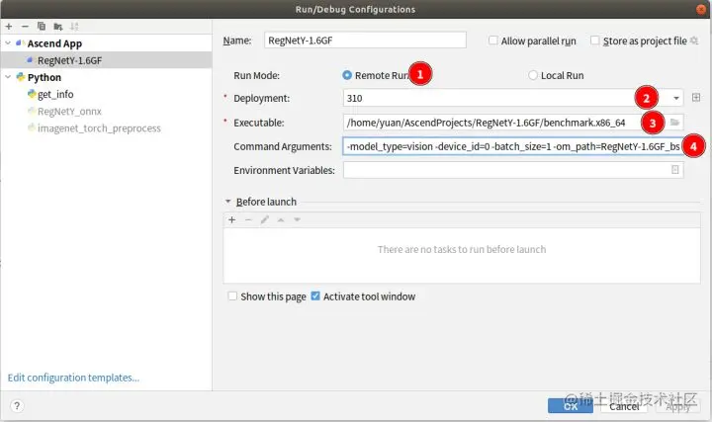Enable Allow parallel run checkbox
The width and height of the screenshot is (712, 422).
pos(492,41)
